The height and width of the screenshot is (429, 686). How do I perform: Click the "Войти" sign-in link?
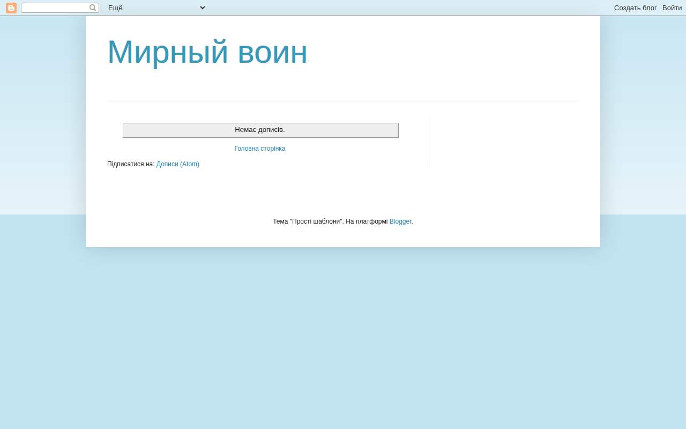(x=672, y=8)
